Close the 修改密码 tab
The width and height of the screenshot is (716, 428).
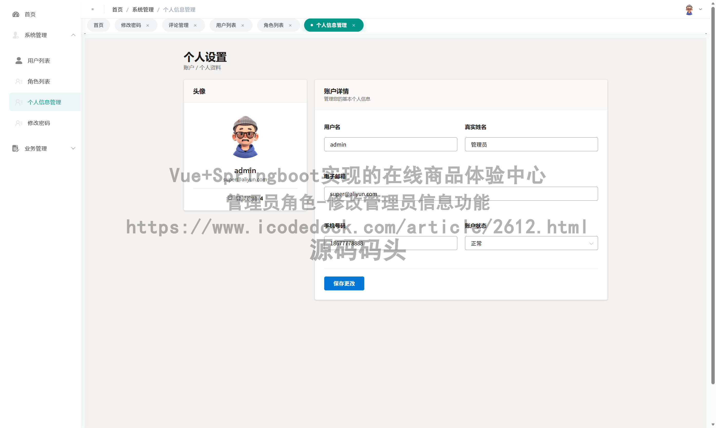(x=148, y=25)
